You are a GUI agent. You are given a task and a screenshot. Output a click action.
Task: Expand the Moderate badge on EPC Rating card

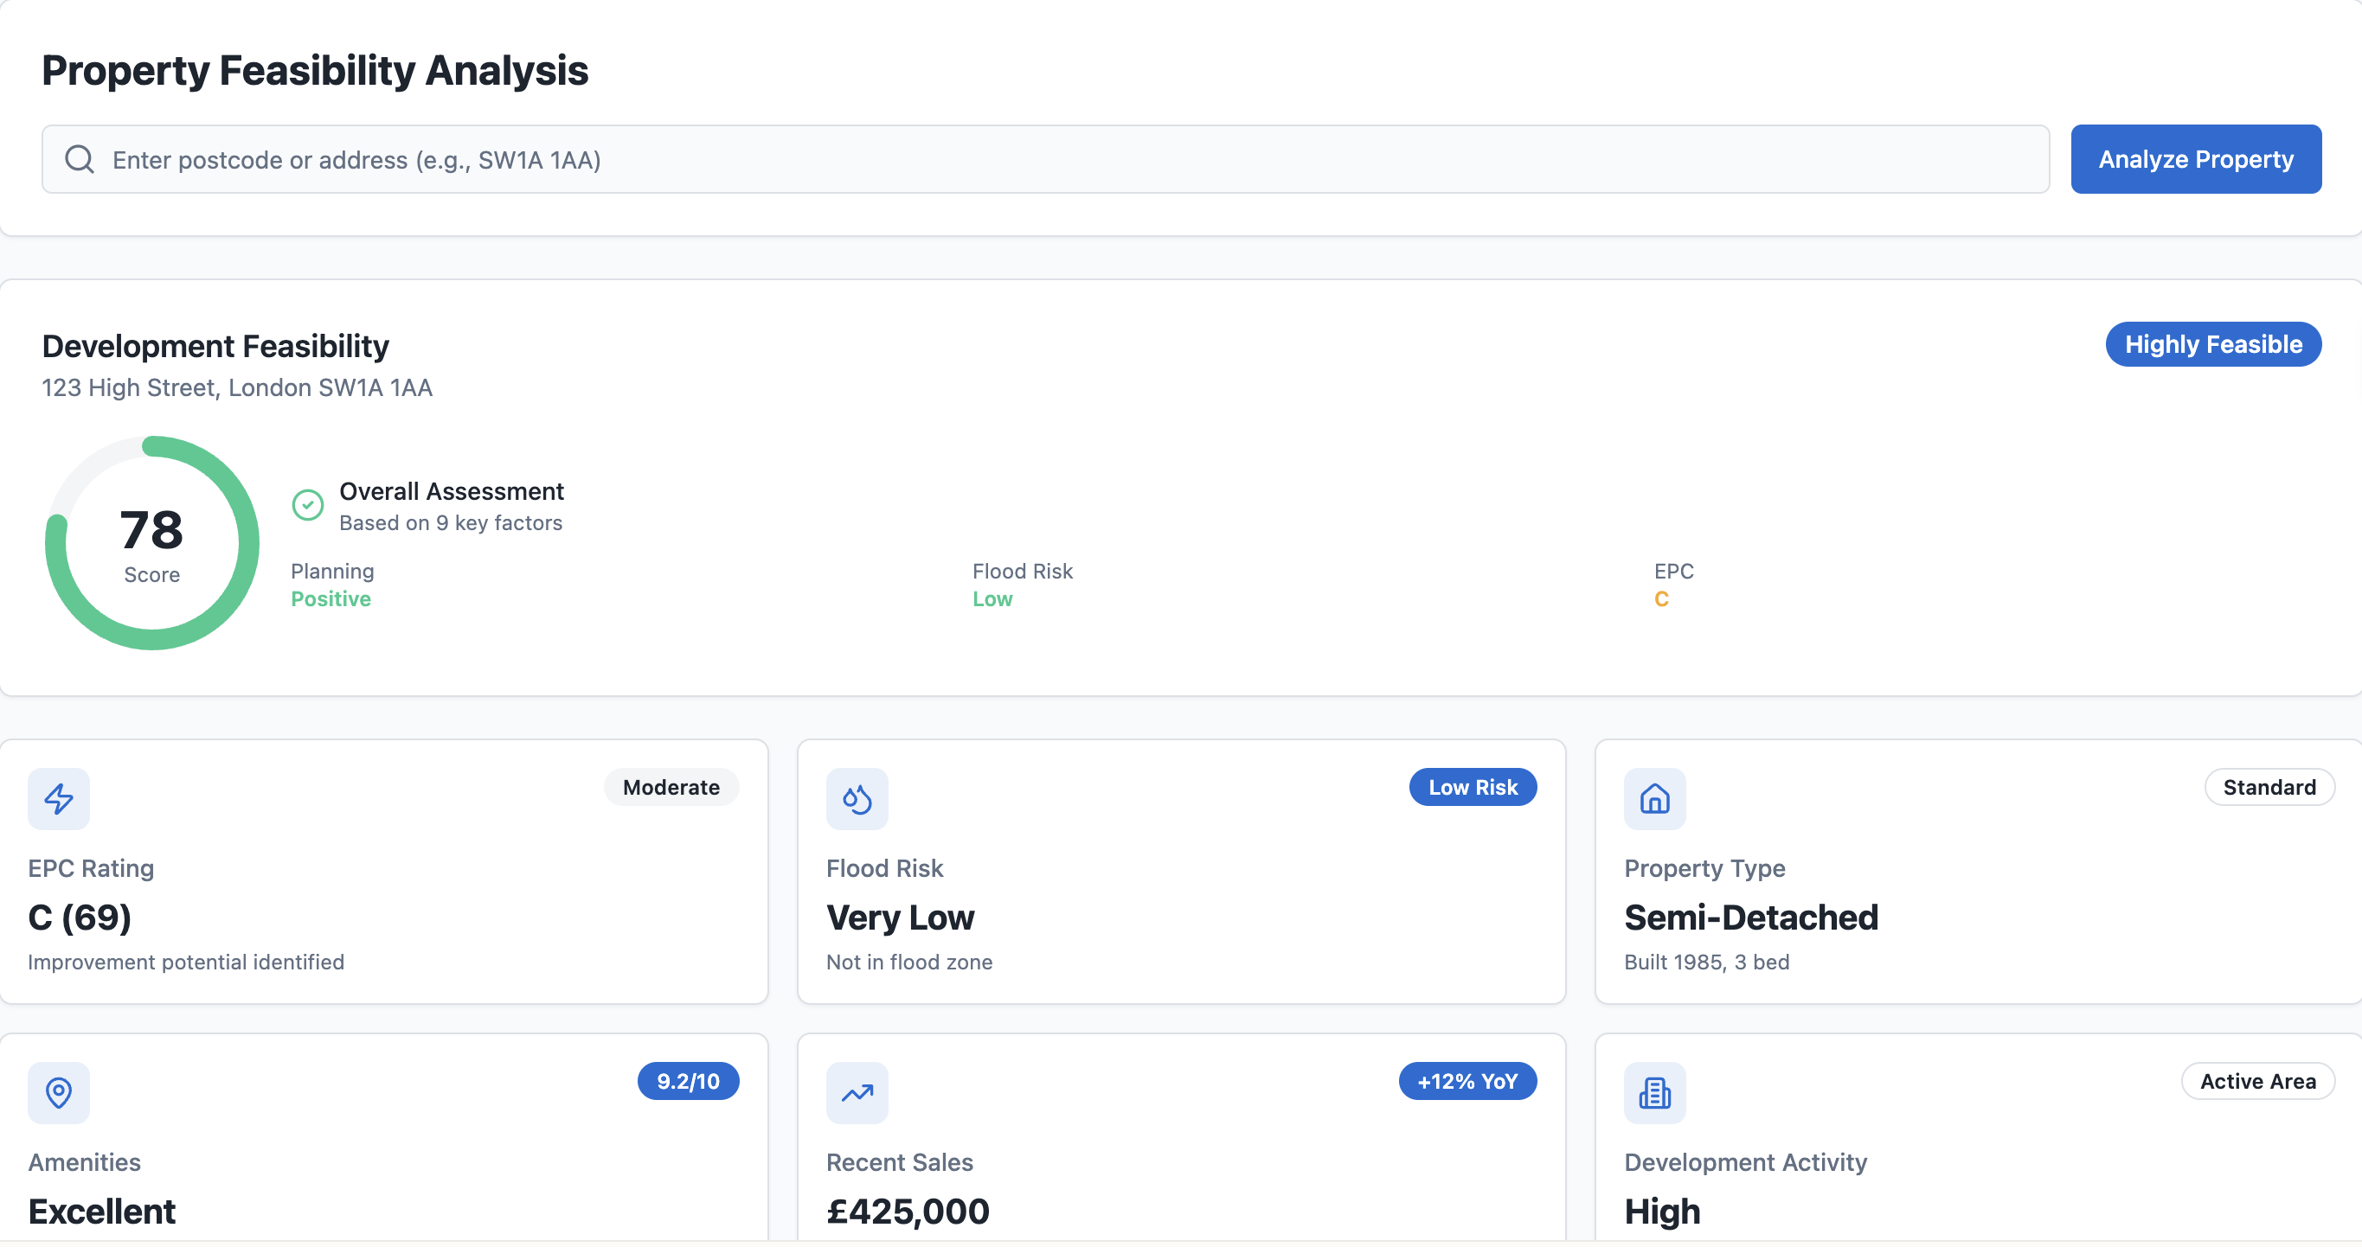point(671,786)
